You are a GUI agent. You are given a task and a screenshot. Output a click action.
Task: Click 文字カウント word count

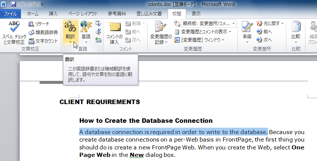tap(43, 41)
